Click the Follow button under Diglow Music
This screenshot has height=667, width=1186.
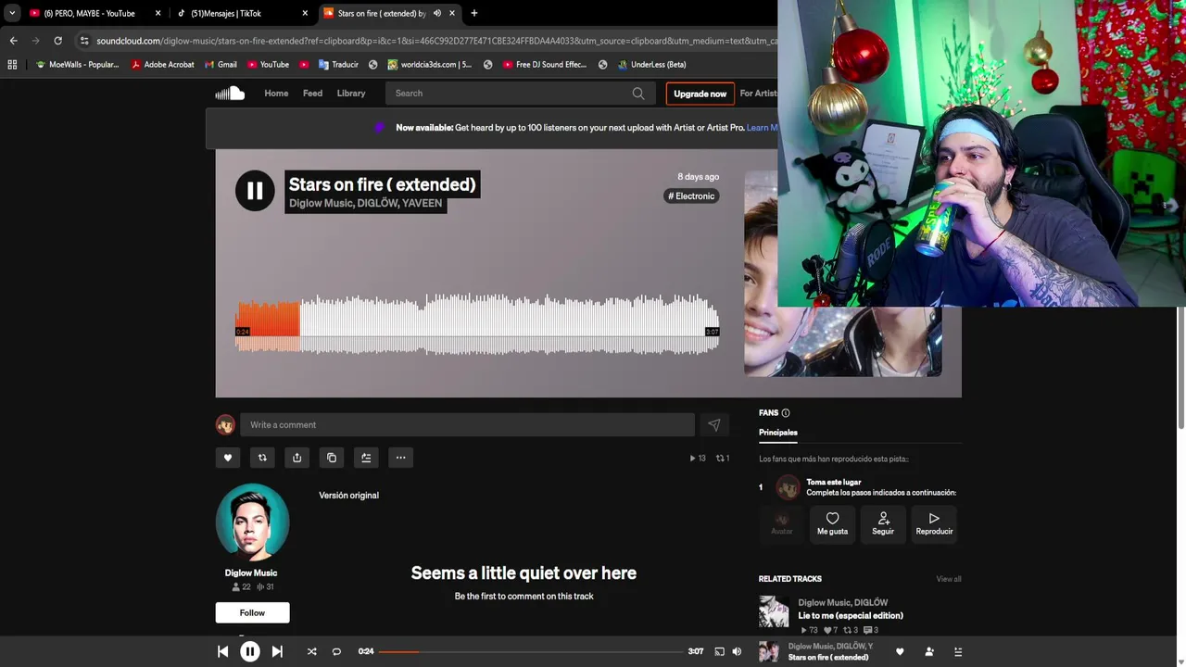click(252, 612)
